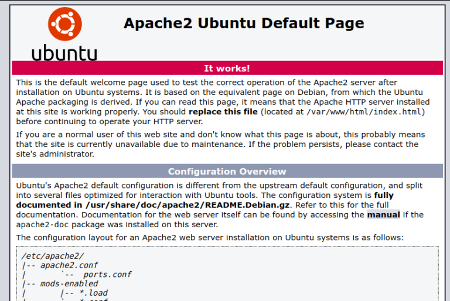Click the red "It works!" banner
The image size is (450, 301).
(x=227, y=69)
